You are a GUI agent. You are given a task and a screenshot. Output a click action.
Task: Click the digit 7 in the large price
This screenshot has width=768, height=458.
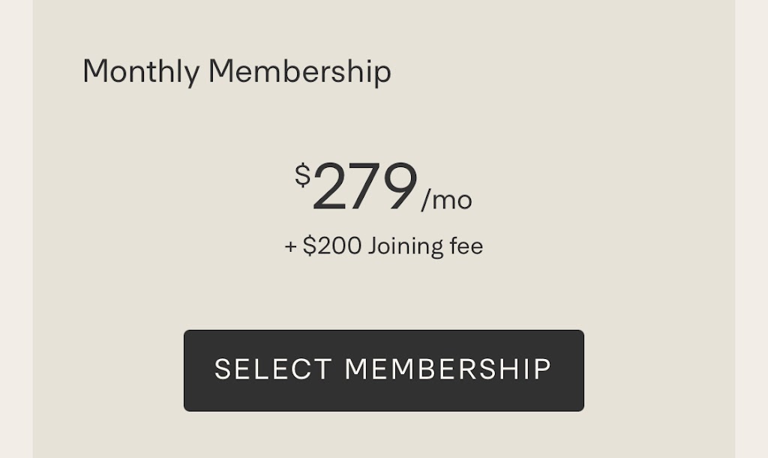click(364, 187)
